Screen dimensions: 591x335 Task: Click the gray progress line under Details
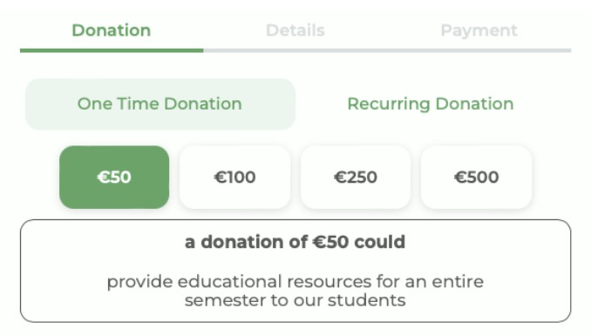(x=295, y=50)
